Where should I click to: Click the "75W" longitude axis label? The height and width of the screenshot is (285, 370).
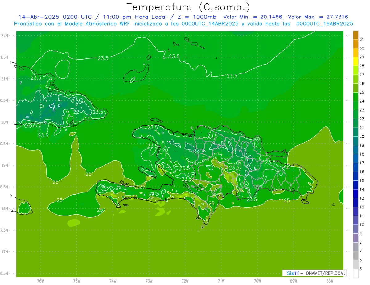pos(77,281)
